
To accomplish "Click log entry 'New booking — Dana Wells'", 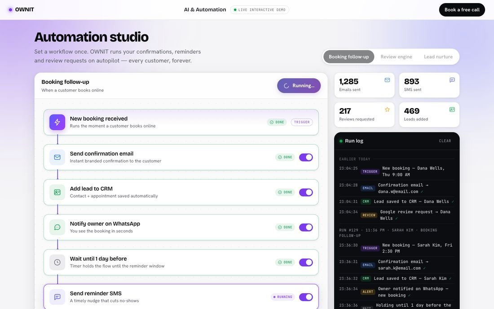I will [x=397, y=172].
